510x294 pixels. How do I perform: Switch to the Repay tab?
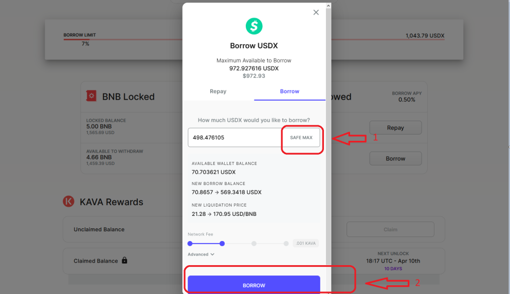pos(218,91)
